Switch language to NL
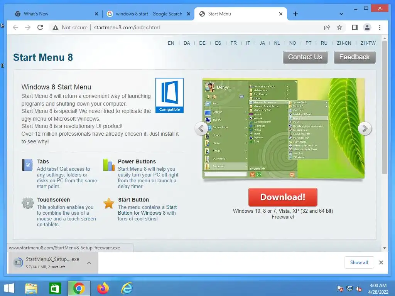395x296 pixels. click(277, 43)
